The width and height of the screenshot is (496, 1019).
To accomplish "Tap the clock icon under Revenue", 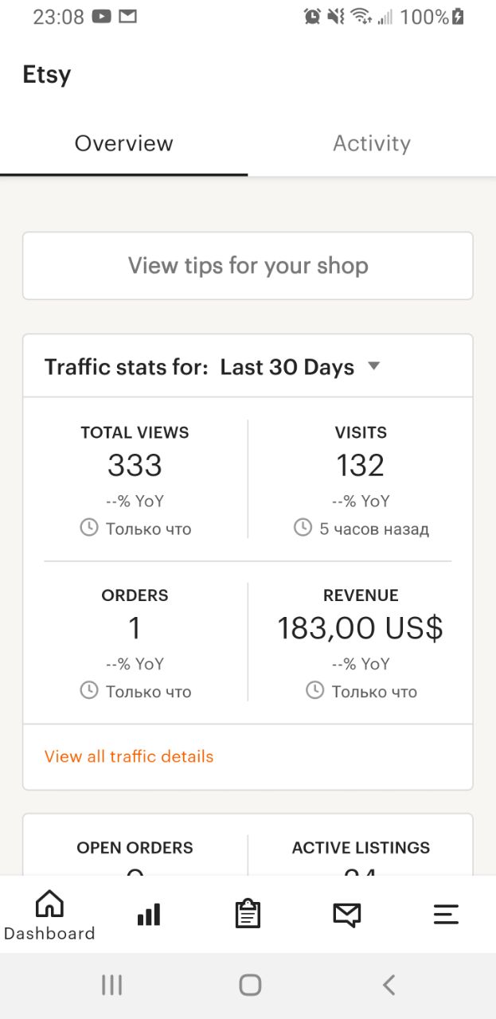I will coord(315,691).
